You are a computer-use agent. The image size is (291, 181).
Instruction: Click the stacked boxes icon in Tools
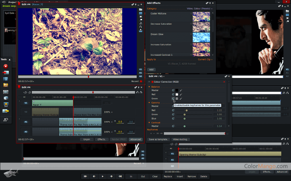[x=6, y=98]
